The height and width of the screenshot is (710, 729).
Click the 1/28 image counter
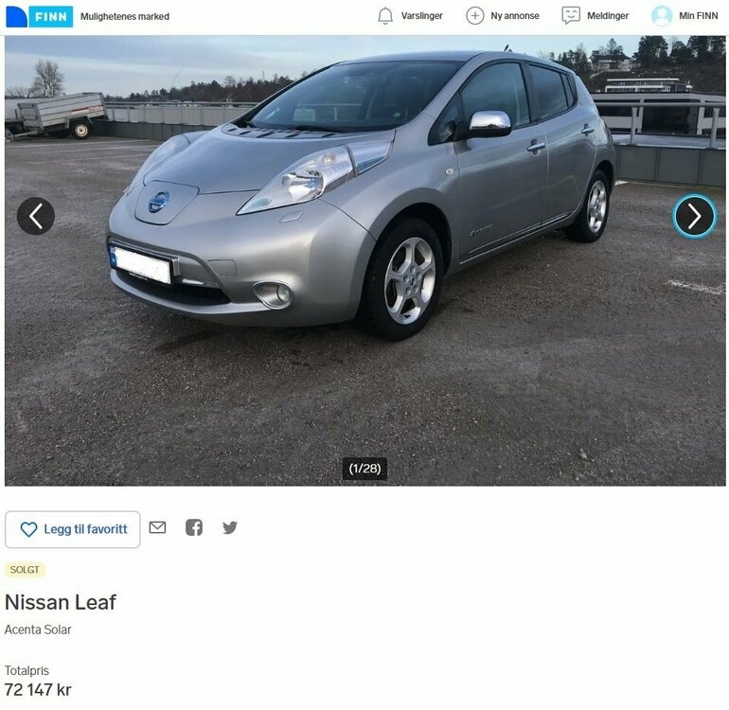(x=364, y=469)
